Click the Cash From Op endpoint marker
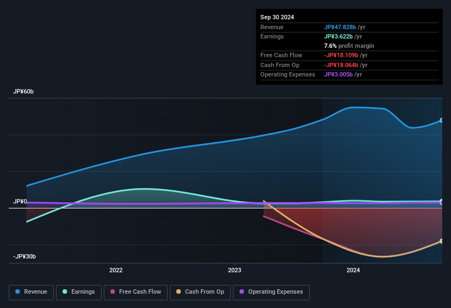Viewport: 451px width, 308px height. [442, 241]
